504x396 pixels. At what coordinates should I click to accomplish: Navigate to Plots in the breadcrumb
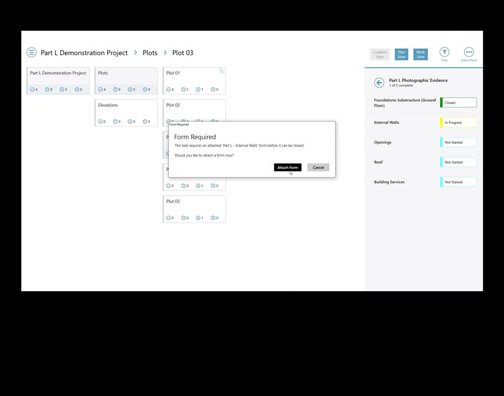click(x=150, y=53)
